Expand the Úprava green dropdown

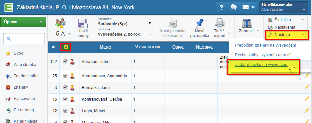[x=23, y=22]
